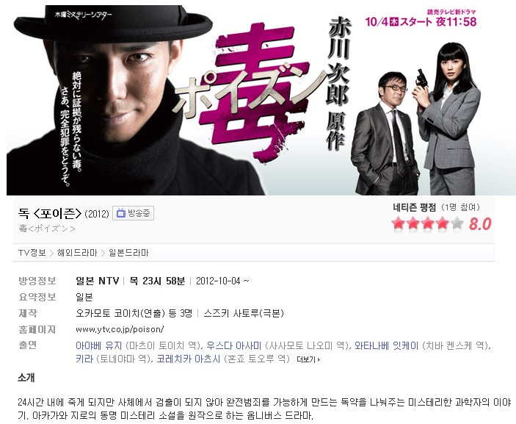516x424 pixels.
Task: Open the 와타나베 잇케이 actor link
Action: pos(386,345)
